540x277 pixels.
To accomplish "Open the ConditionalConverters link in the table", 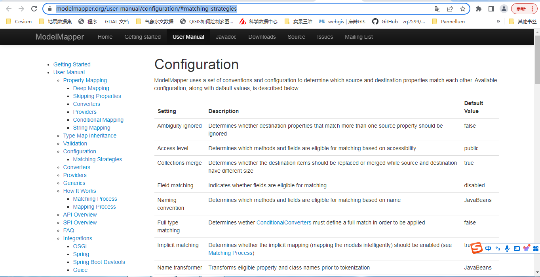I will pyautogui.click(x=284, y=222).
